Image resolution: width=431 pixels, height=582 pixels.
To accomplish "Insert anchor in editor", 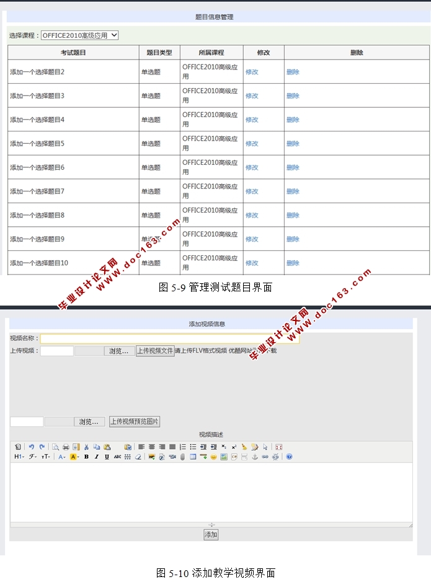I will point(255,457).
